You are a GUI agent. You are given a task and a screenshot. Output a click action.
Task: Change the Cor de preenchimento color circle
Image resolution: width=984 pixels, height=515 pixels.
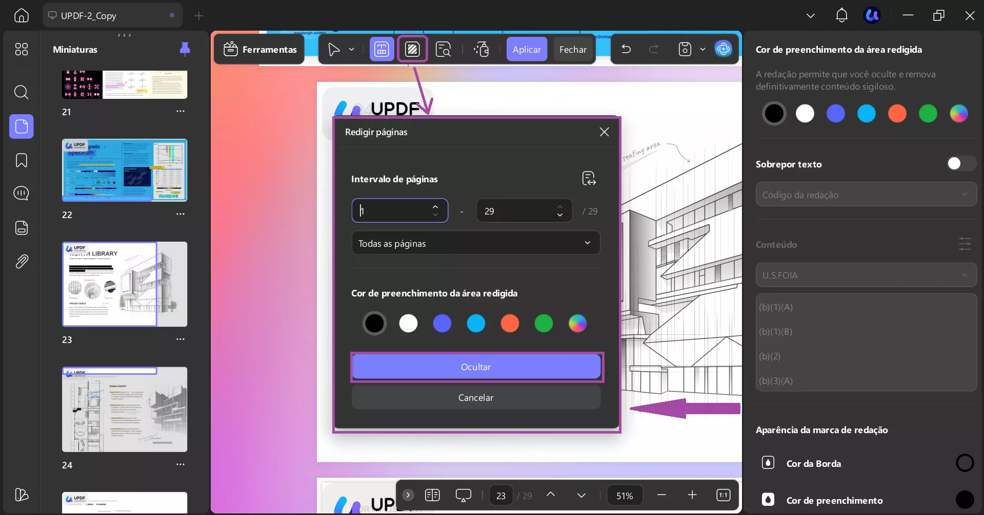pyautogui.click(x=965, y=500)
